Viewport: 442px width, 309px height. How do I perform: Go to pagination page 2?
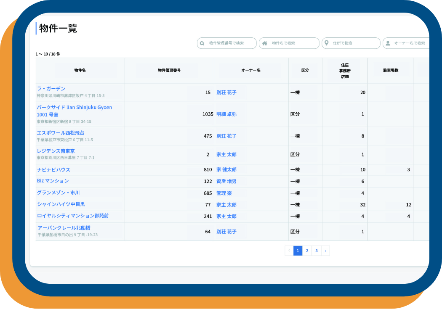[307, 251]
